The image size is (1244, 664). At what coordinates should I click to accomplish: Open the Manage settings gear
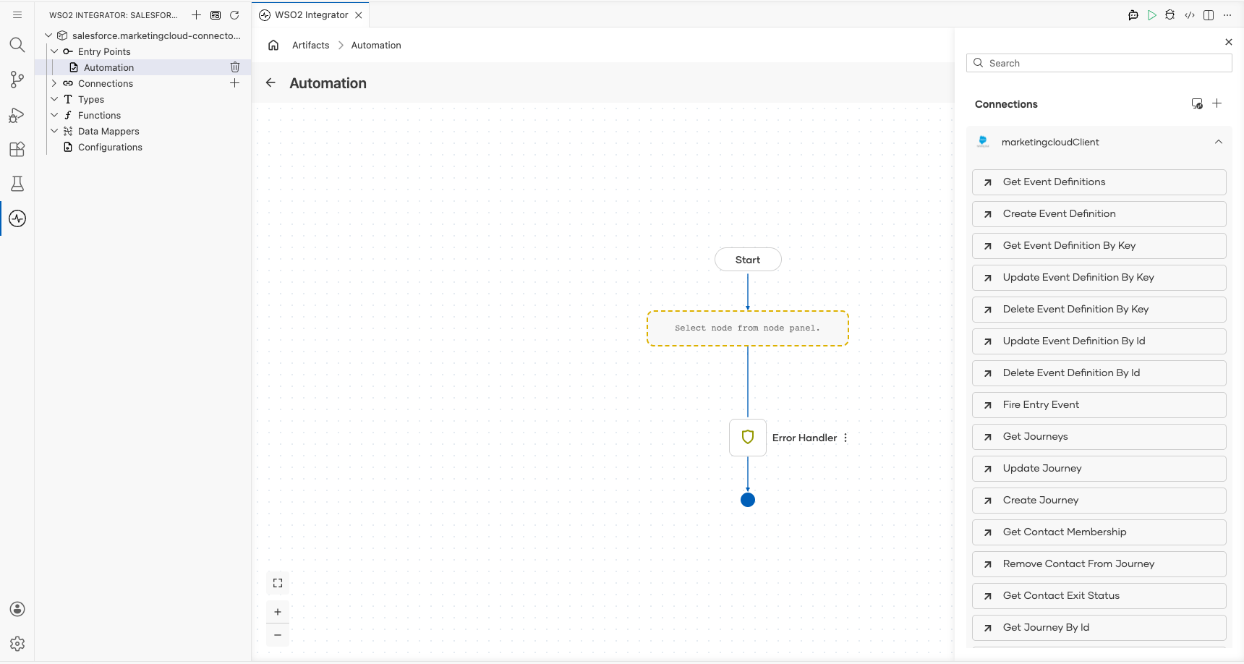pyautogui.click(x=17, y=644)
